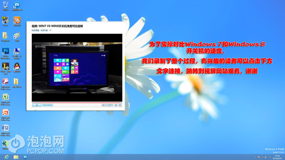Open system volume speaker tray icon

[x=266, y=157]
